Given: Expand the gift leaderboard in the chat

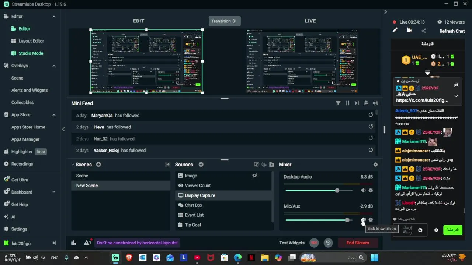Looking at the screenshot, I should [x=428, y=73].
